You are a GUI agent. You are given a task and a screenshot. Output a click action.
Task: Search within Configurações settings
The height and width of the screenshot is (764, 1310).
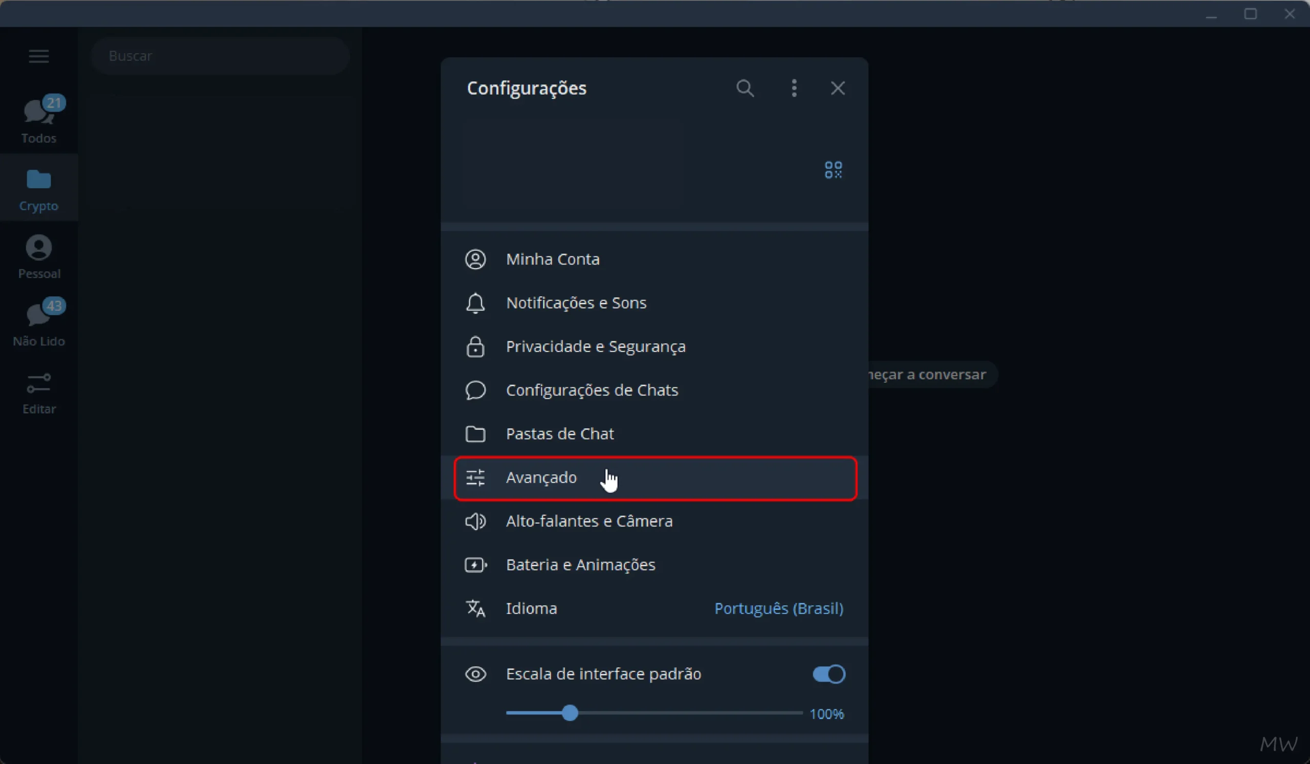coord(745,89)
